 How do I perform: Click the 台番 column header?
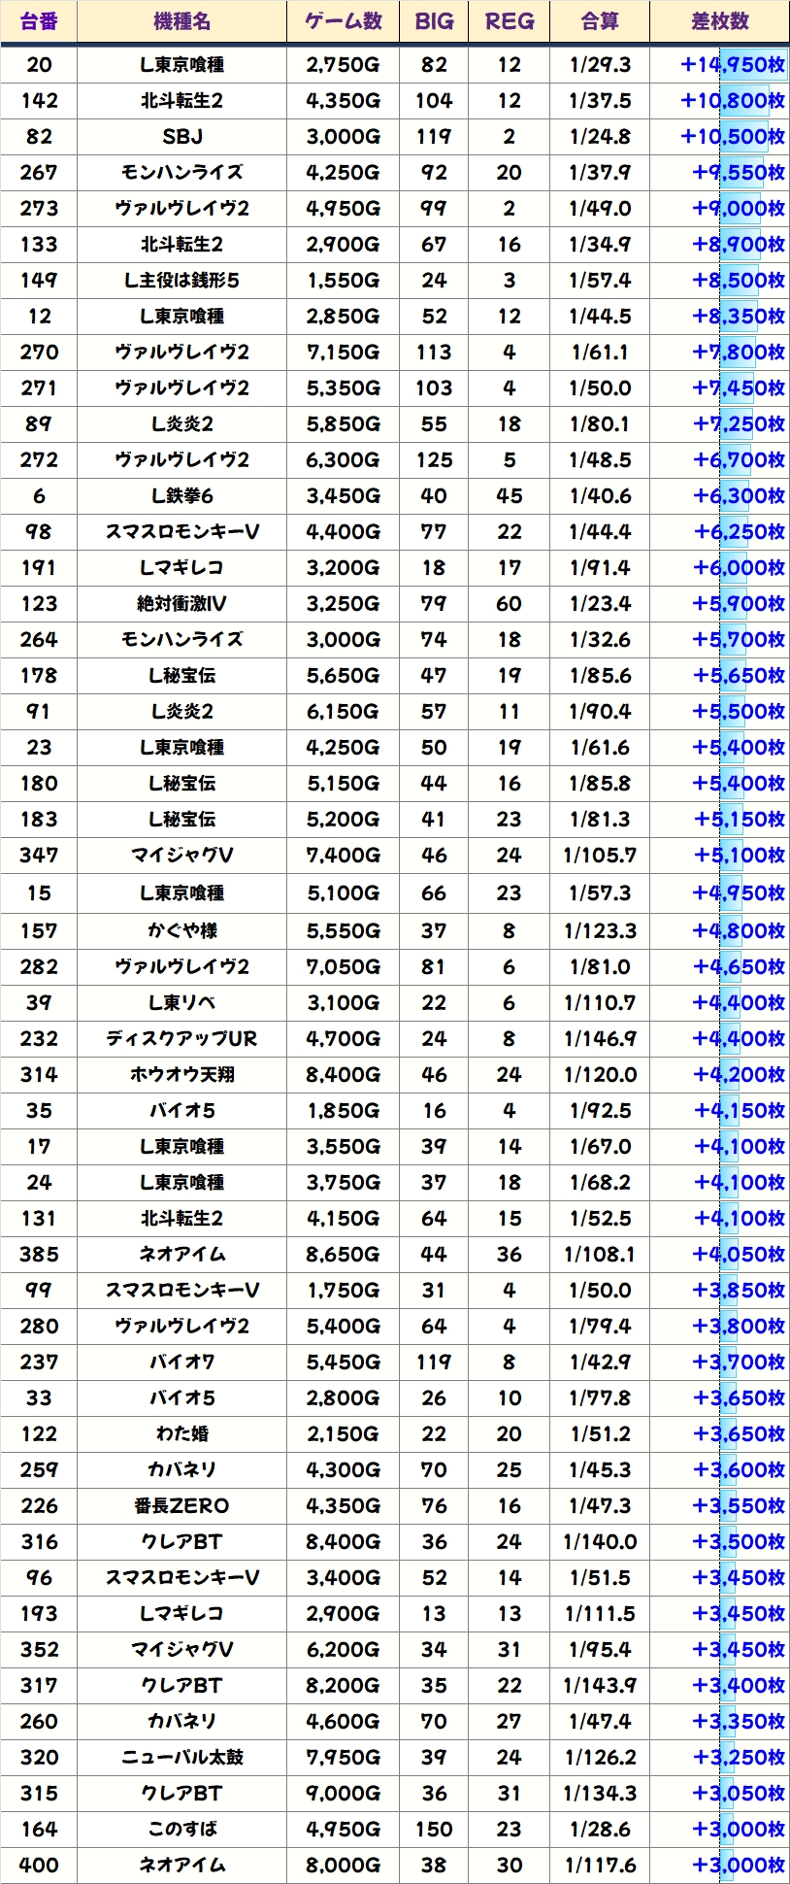click(39, 22)
